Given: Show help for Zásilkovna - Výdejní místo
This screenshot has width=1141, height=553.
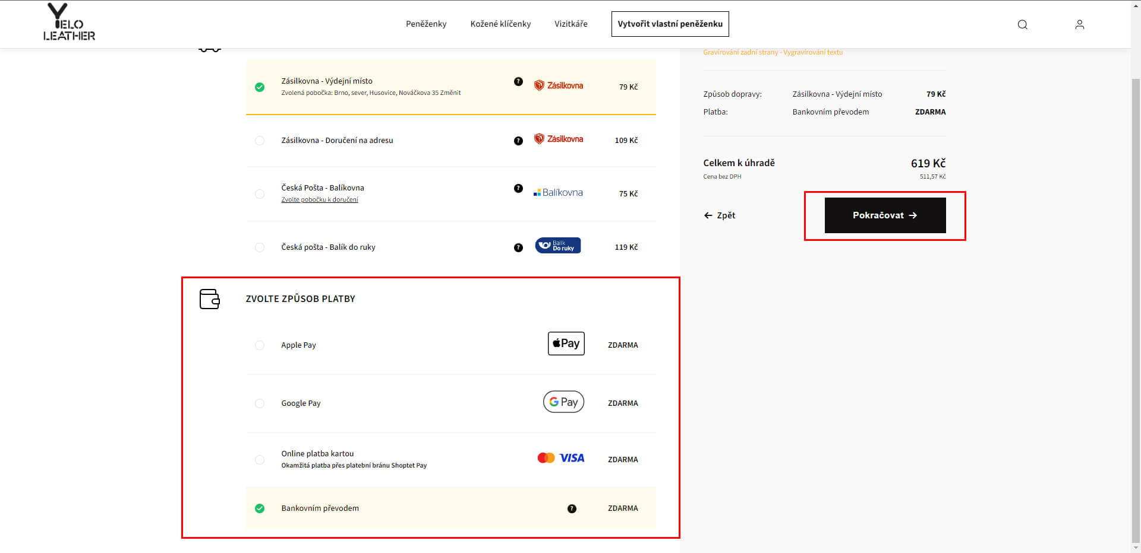Looking at the screenshot, I should tap(518, 81).
